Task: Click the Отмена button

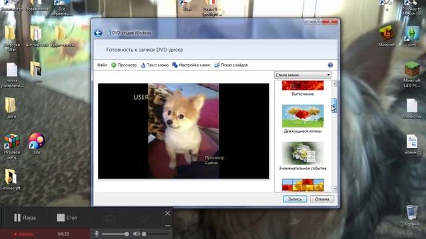Action: [x=322, y=199]
